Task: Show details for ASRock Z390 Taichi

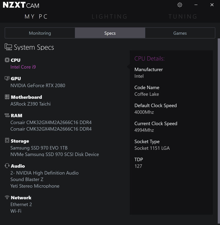Action: pyautogui.click(x=30, y=104)
